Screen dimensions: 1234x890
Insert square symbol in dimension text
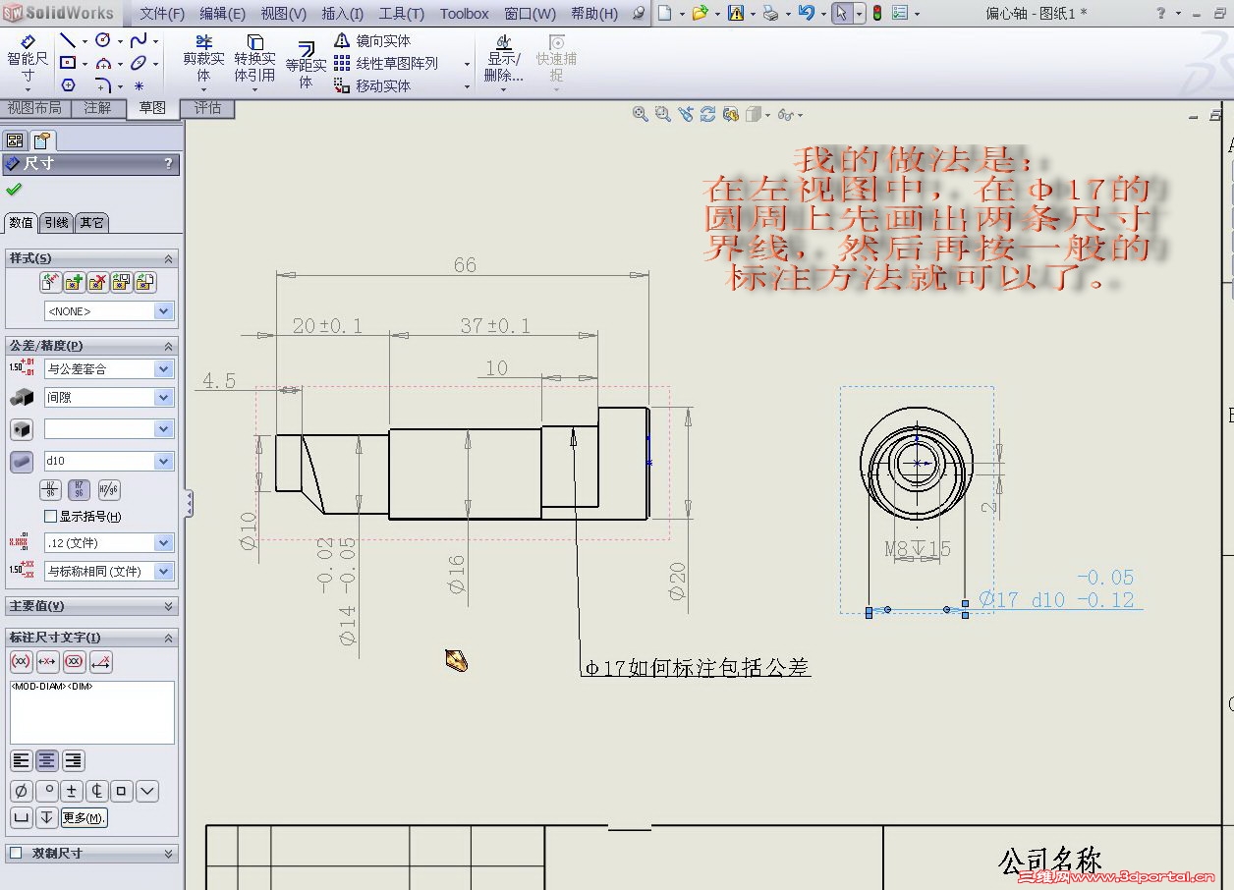point(122,791)
